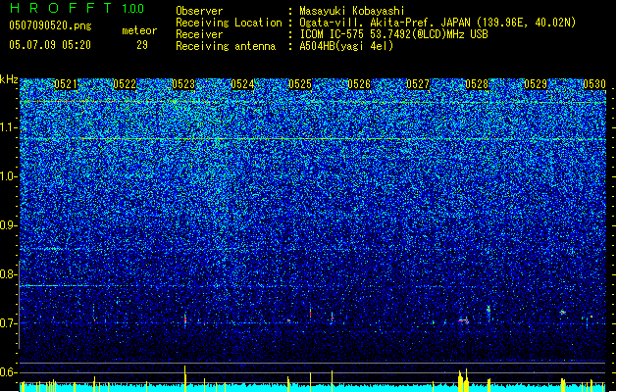Click the 0.9 frequency axis label
Viewport: 617px width, 392px height.
coord(8,225)
